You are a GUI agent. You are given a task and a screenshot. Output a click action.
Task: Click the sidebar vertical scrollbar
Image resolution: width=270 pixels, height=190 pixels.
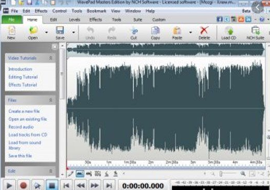point(62,74)
